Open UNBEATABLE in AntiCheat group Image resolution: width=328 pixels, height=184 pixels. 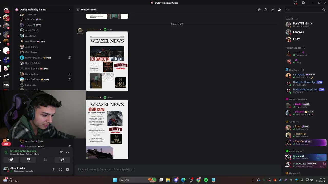pos(305,165)
